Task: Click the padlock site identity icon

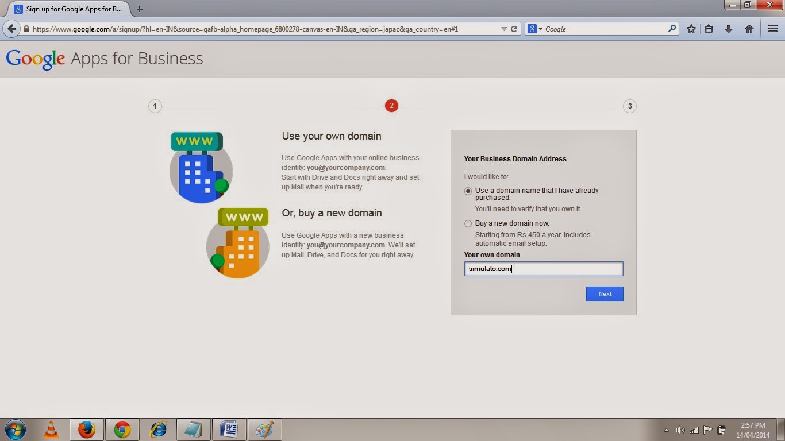Action: [x=26, y=29]
